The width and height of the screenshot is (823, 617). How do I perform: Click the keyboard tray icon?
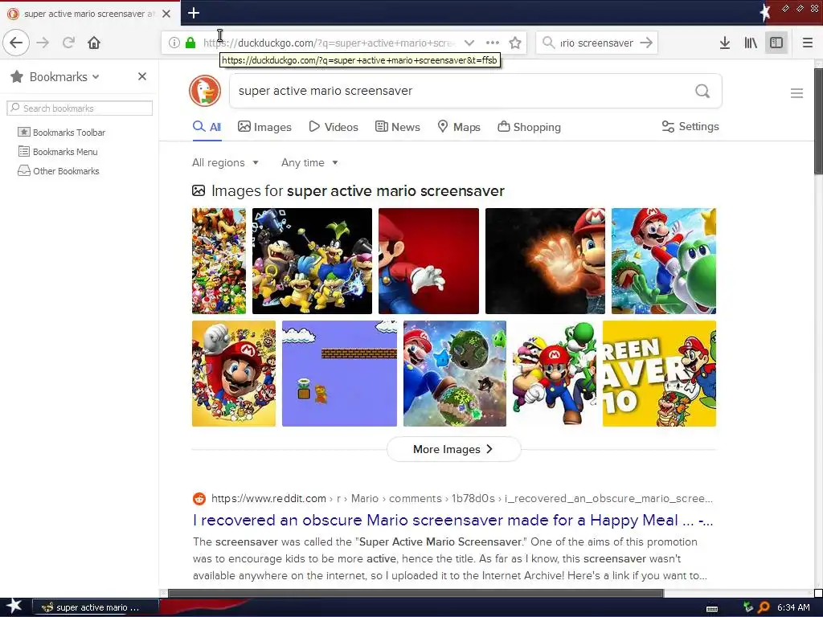[x=712, y=609]
